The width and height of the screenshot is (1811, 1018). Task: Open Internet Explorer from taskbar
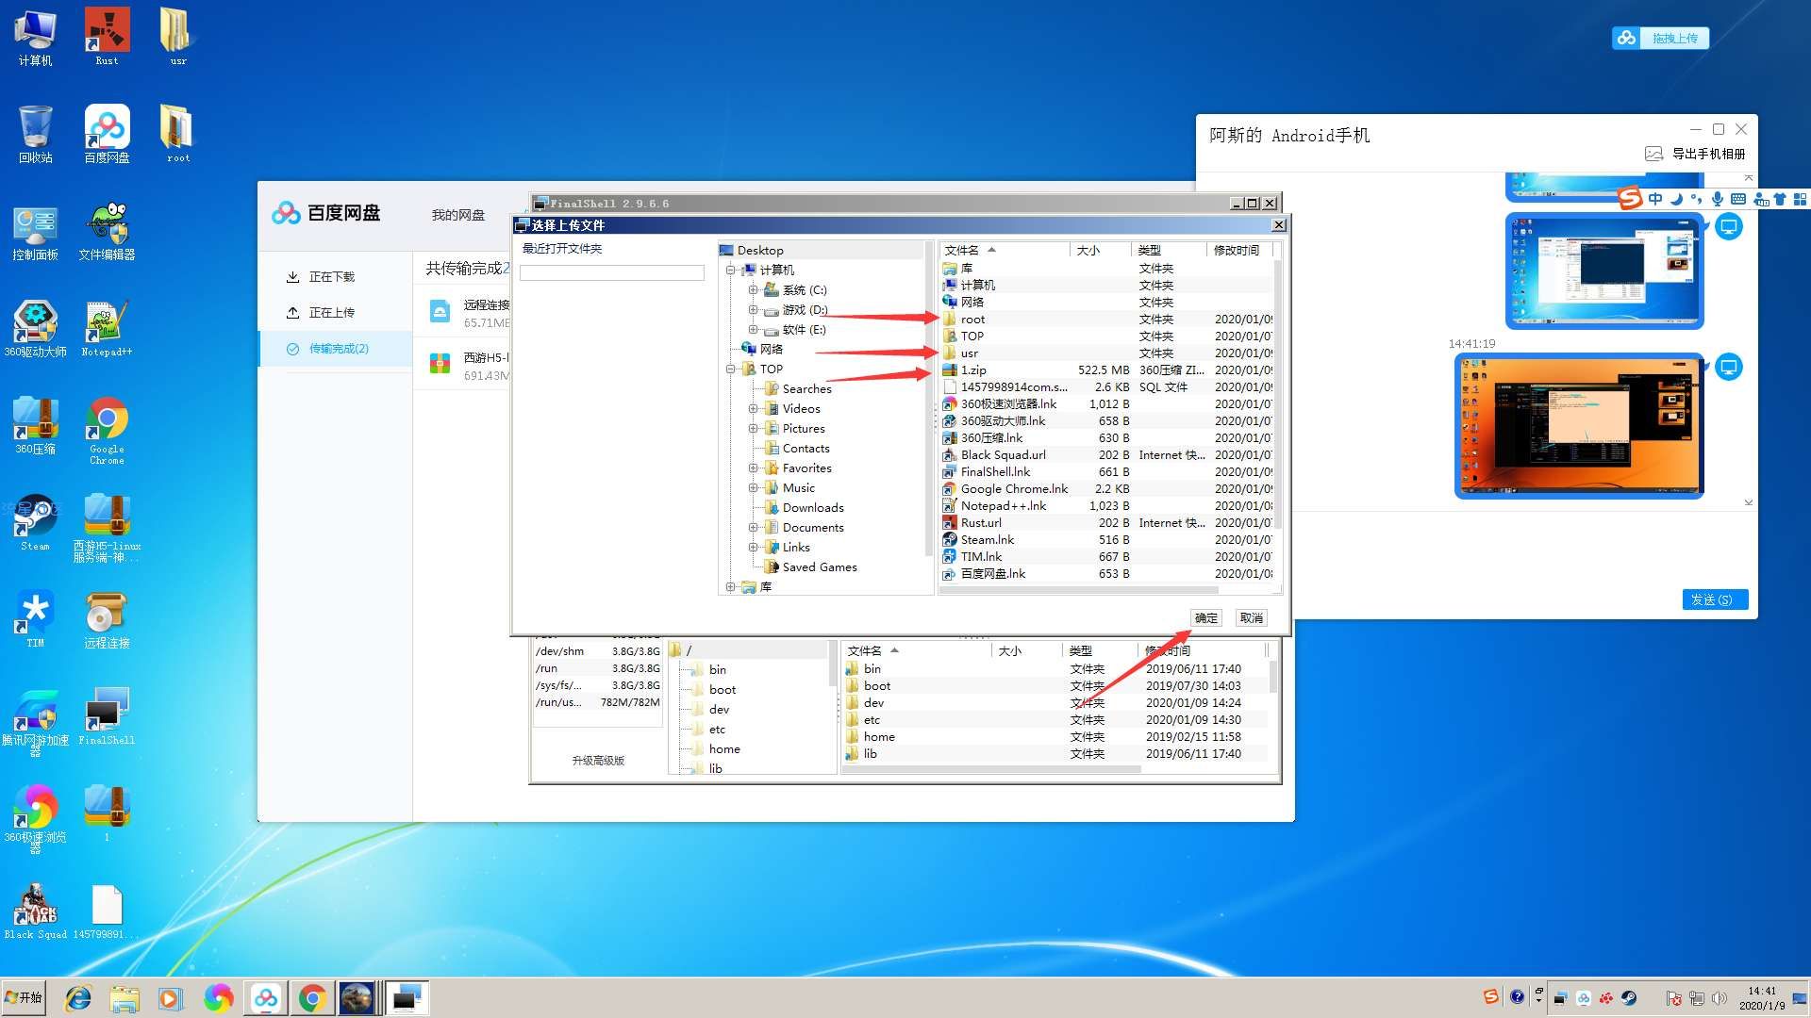click(78, 997)
